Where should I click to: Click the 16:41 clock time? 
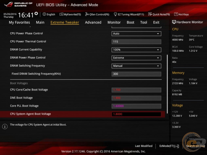coord(26,15)
